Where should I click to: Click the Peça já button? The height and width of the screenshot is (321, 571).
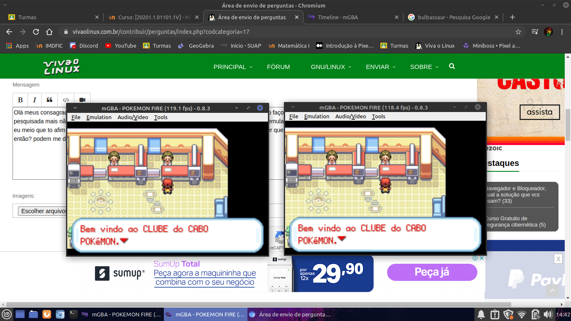(x=432, y=272)
